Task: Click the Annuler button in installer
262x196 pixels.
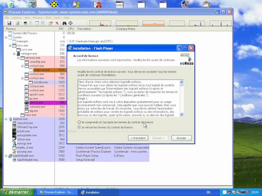Action: [x=181, y=138]
